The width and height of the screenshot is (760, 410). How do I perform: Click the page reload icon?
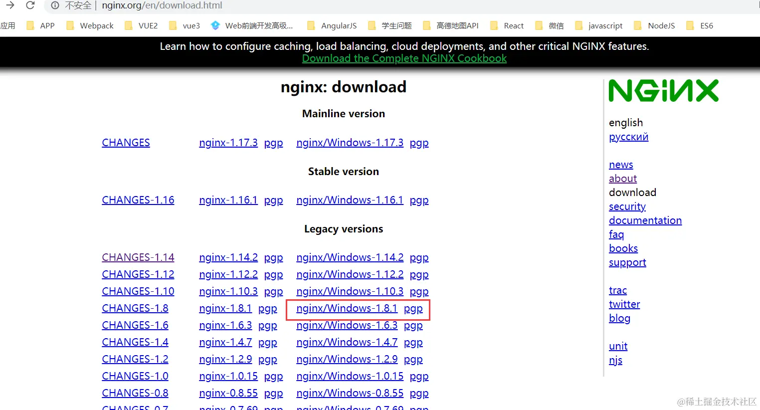[30, 5]
